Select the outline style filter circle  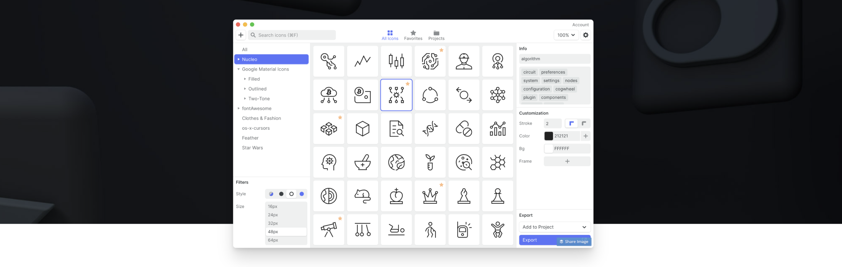coord(292,194)
